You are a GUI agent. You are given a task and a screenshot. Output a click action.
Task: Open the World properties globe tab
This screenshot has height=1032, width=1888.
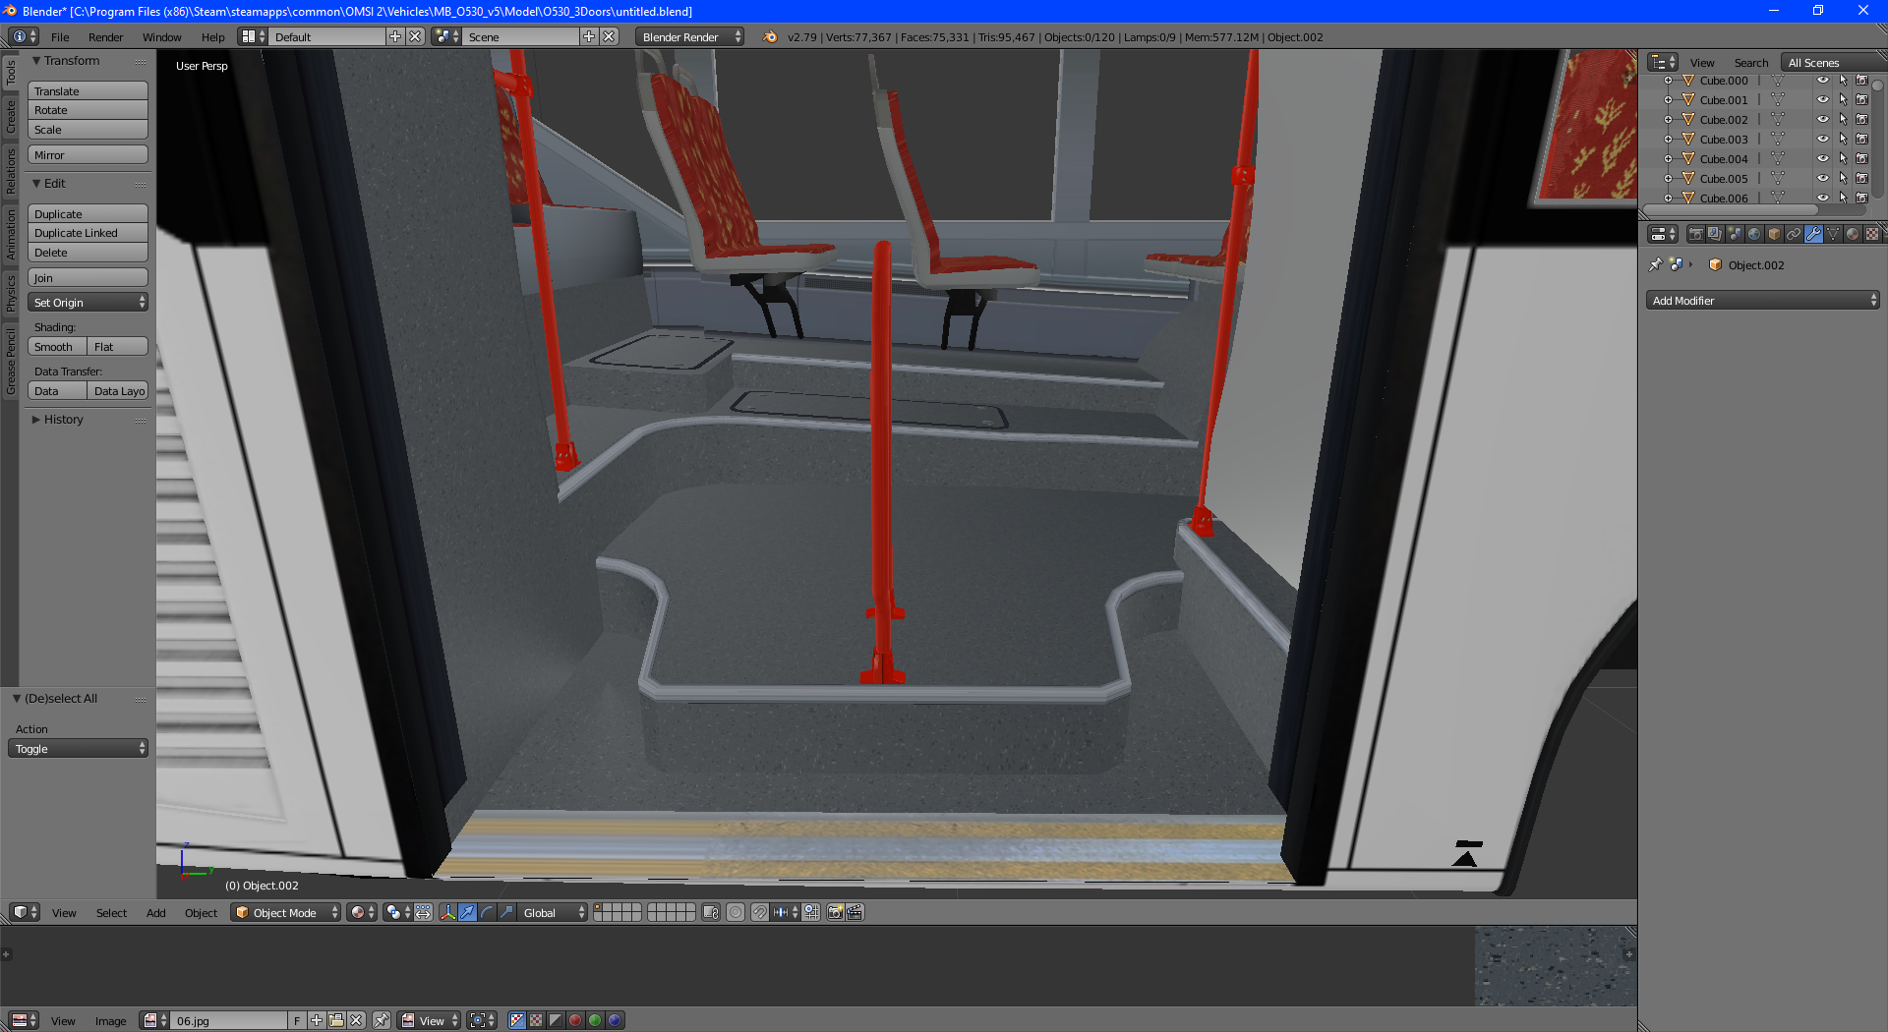[x=1754, y=234]
